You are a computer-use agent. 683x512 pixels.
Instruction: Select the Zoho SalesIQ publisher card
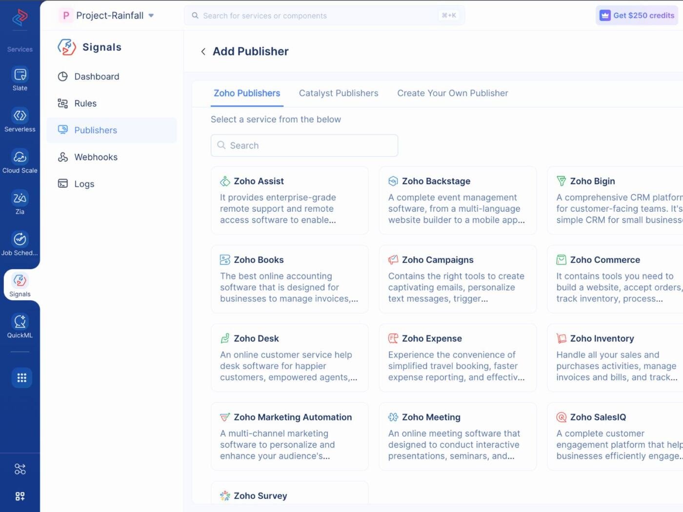click(x=615, y=436)
